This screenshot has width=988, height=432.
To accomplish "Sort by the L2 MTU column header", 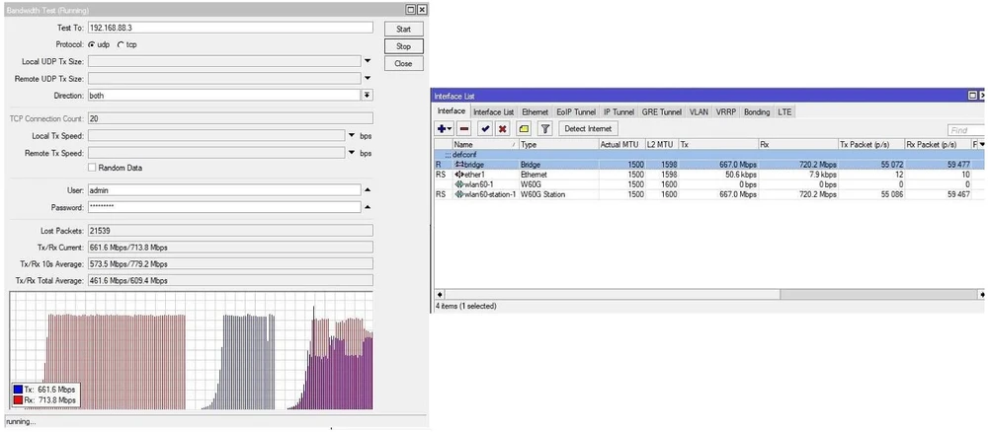I will point(661,145).
